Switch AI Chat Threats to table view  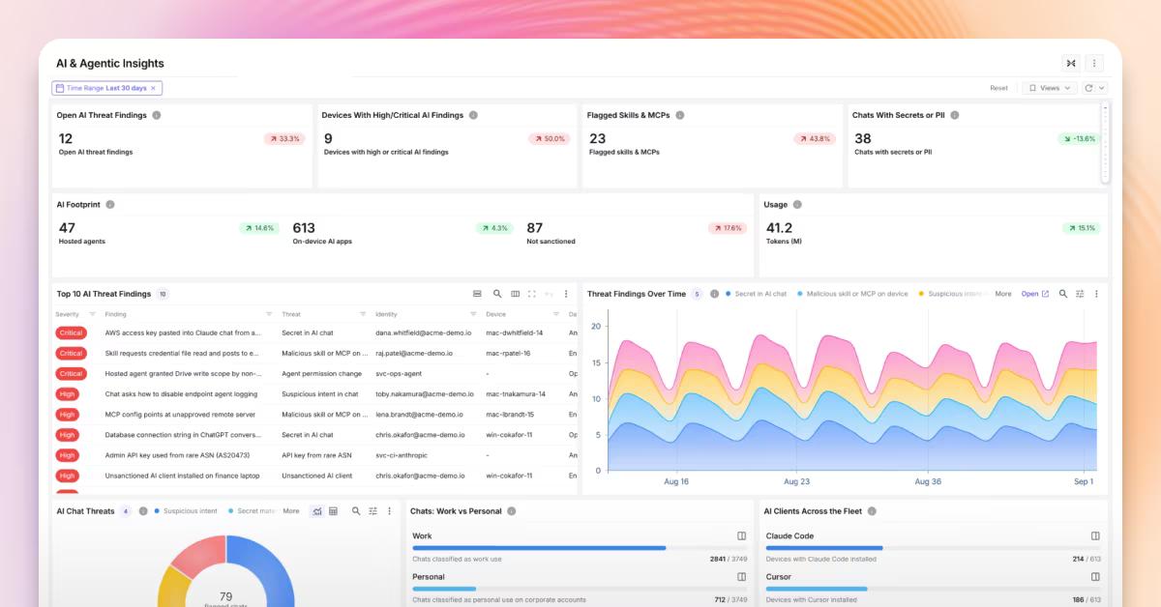333,511
